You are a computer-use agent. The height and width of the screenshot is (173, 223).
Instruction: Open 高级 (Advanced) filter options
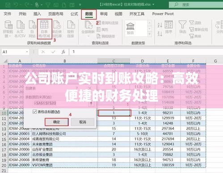point(195,36)
